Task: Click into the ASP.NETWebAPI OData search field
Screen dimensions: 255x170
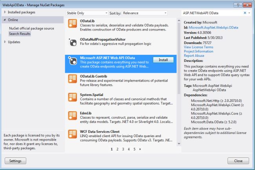Action: (212, 13)
